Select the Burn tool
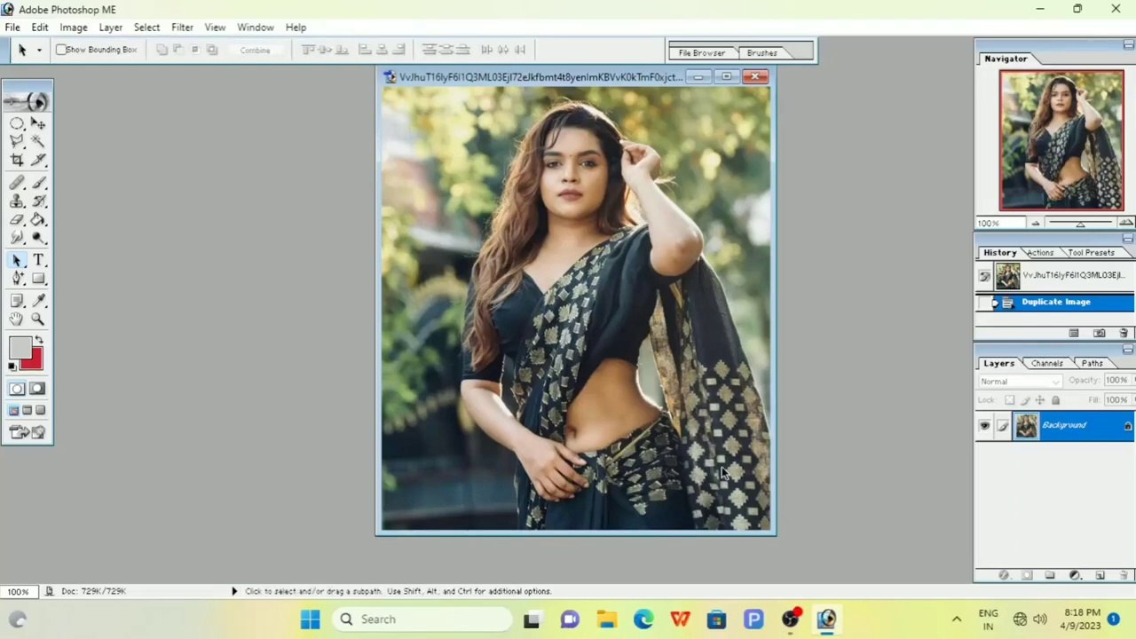Viewport: 1136px width, 639px height. [x=38, y=238]
